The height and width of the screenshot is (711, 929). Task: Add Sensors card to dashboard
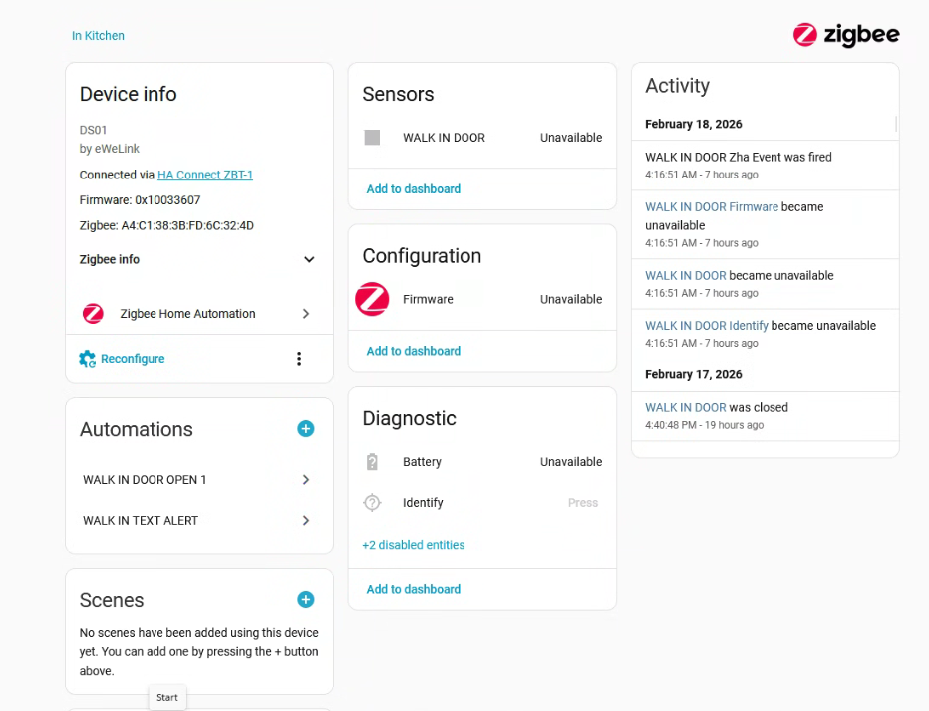tap(413, 189)
